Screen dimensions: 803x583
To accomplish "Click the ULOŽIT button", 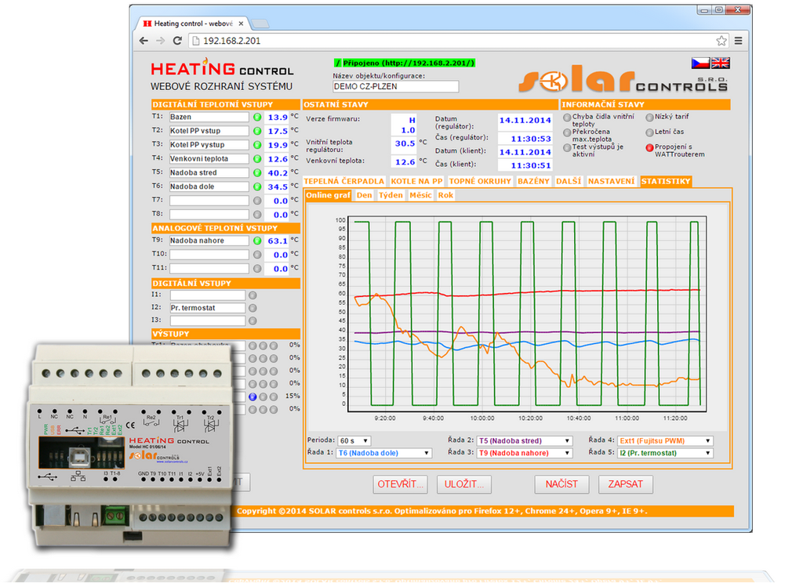I will 463,484.
